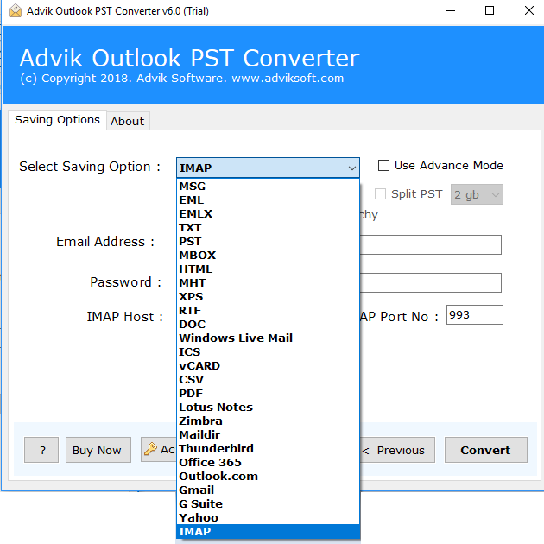The width and height of the screenshot is (544, 544).
Task: Tick the disabled Split PST checkbox
Action: [380, 194]
